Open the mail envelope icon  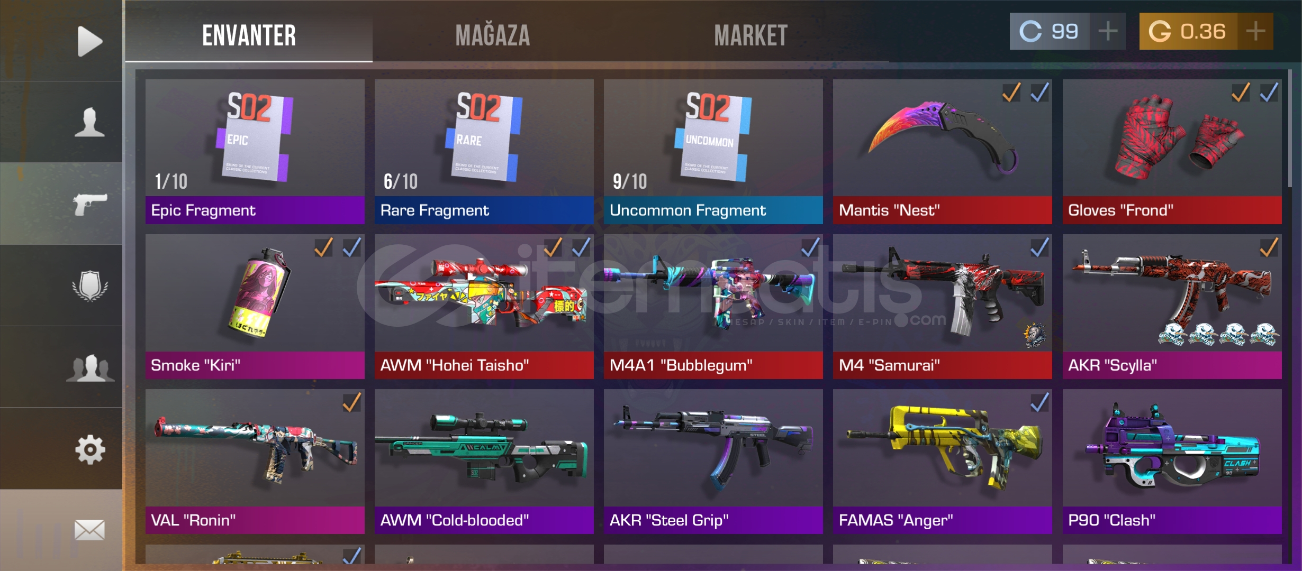click(89, 530)
